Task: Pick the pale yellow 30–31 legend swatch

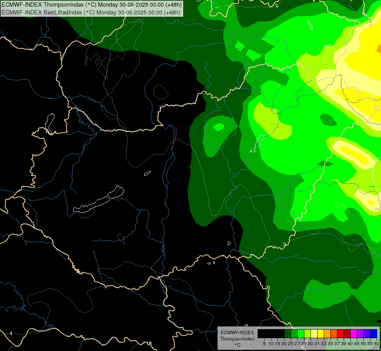Action: 314,333
